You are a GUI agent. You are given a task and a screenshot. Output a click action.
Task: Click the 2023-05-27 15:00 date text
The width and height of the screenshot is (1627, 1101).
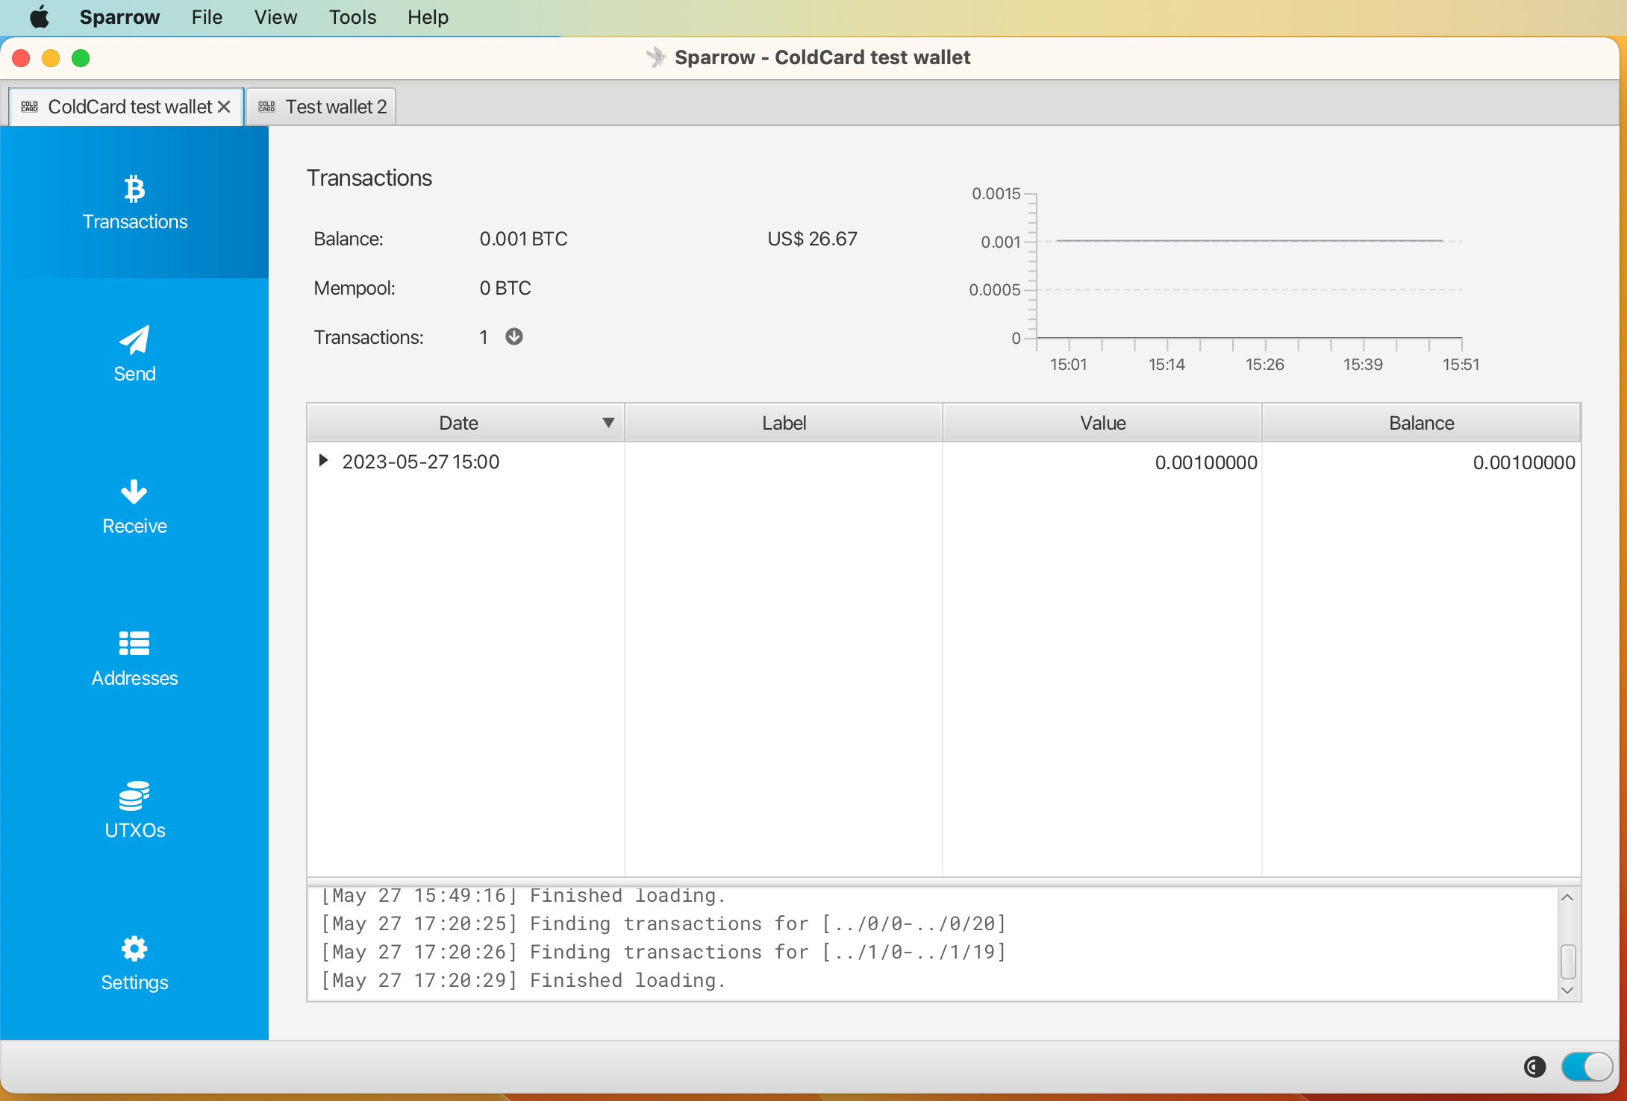(421, 462)
